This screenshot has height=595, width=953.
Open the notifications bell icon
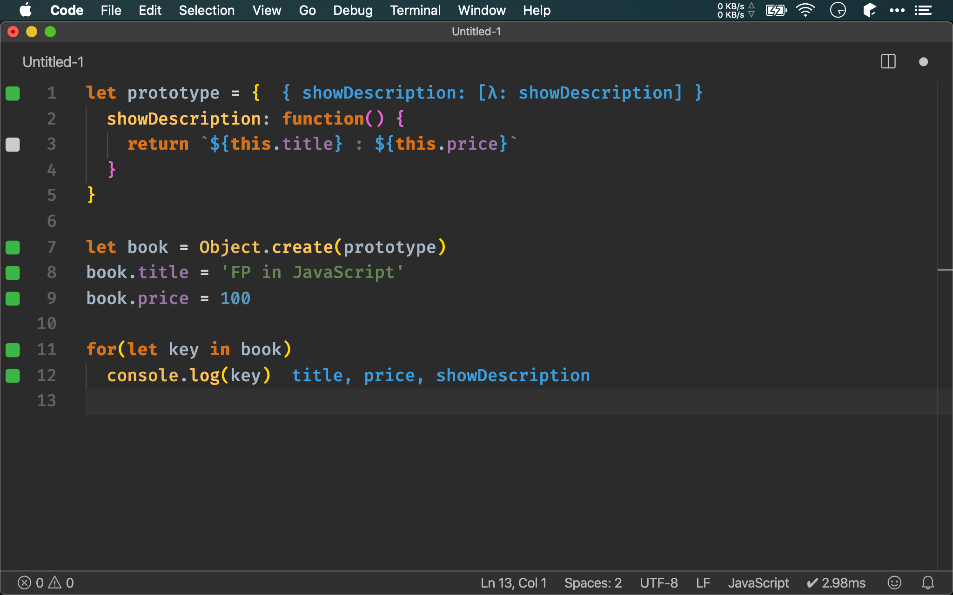pyautogui.click(x=928, y=582)
